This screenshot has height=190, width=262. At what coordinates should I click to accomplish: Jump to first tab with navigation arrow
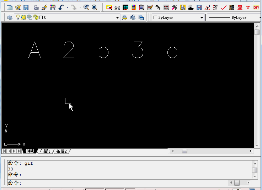coord(5,151)
